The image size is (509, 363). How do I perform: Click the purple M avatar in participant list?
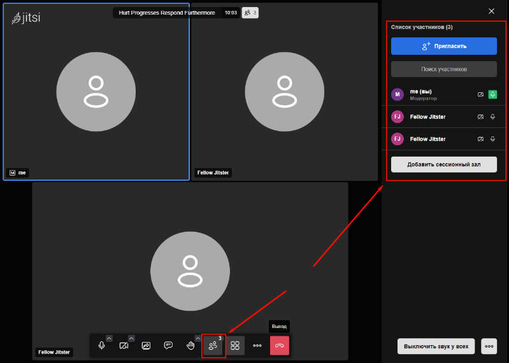click(x=398, y=94)
